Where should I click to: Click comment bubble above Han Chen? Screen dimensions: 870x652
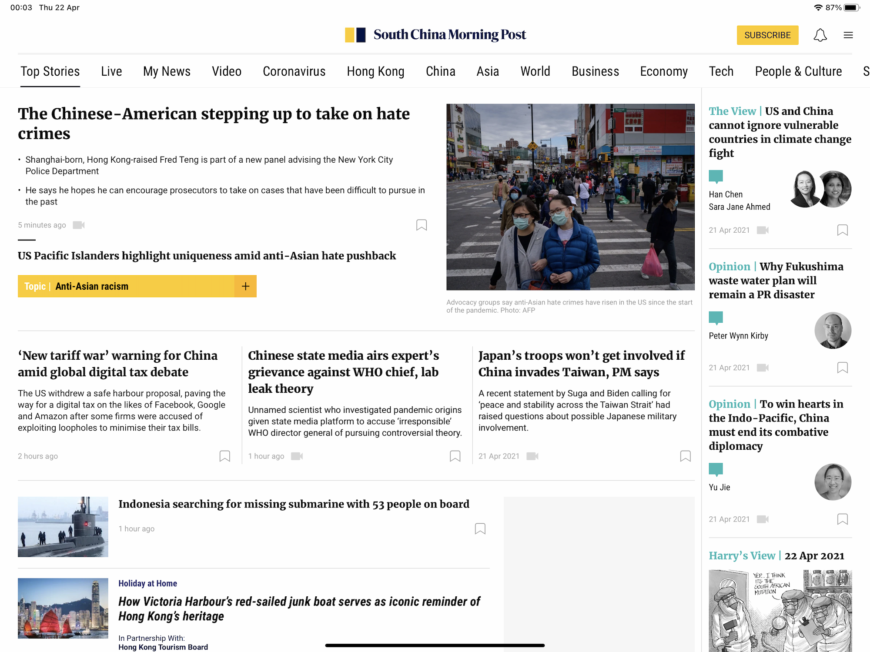[716, 177]
